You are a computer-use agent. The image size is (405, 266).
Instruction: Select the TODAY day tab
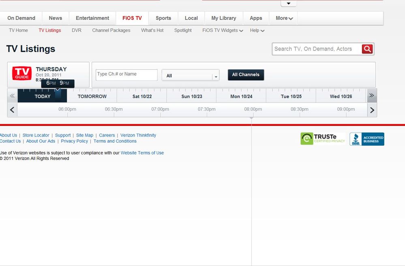coord(42,96)
